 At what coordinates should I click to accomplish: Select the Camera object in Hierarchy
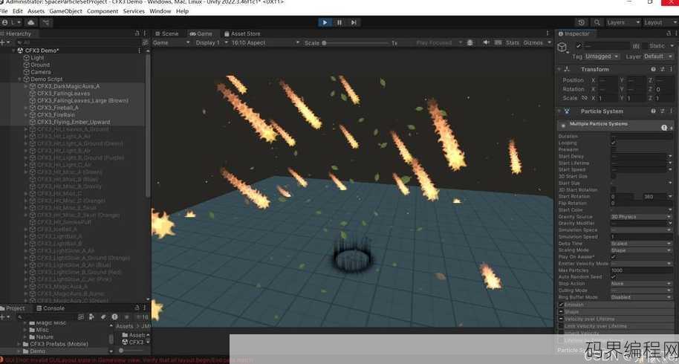(x=41, y=72)
